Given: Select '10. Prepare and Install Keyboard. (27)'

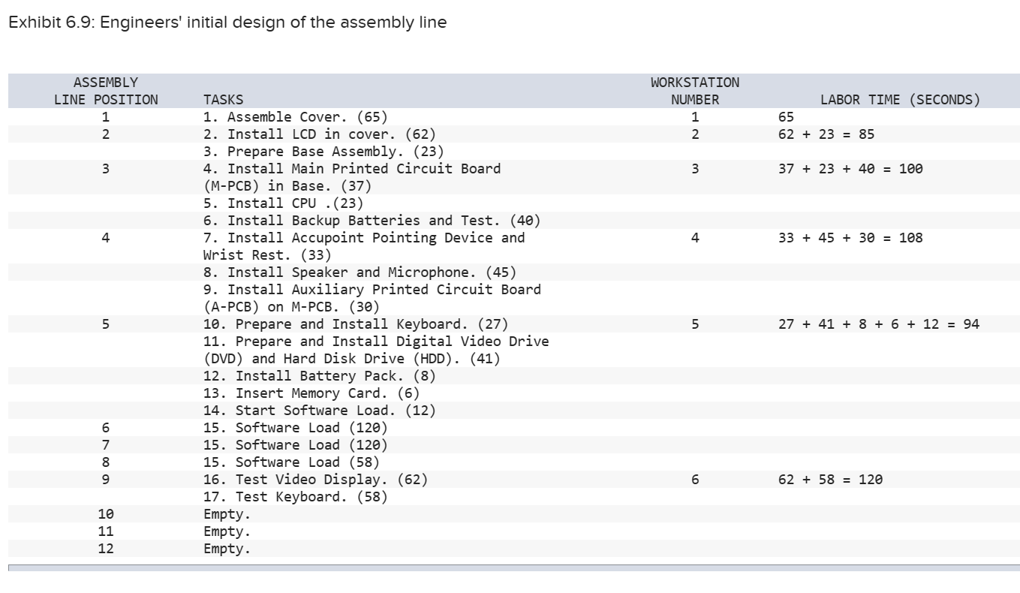Looking at the screenshot, I should coord(356,324).
